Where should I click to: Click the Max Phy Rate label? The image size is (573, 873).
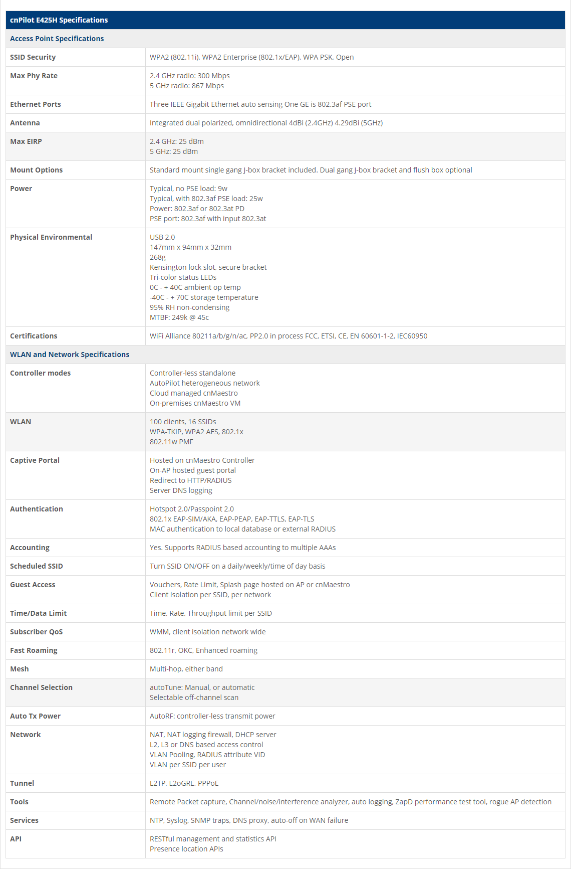(34, 76)
